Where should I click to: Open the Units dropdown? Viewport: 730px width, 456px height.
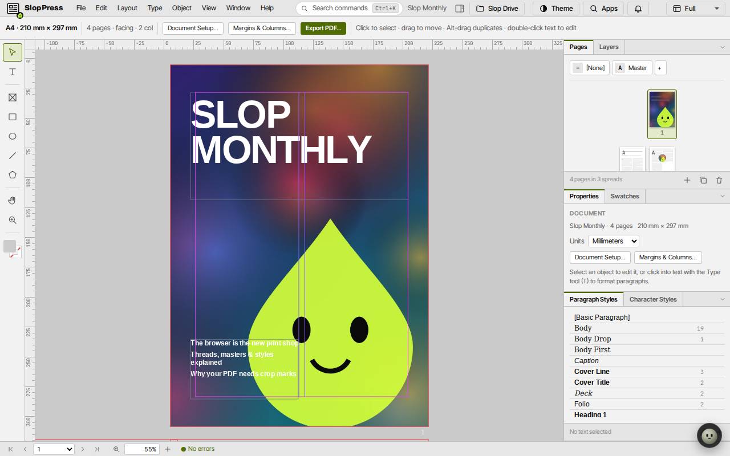pos(613,241)
